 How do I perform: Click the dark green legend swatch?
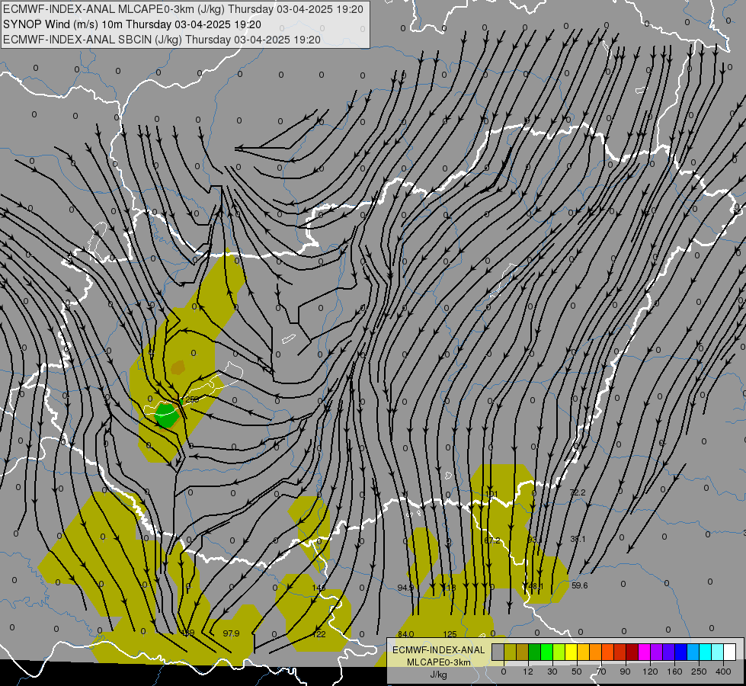pos(535,652)
